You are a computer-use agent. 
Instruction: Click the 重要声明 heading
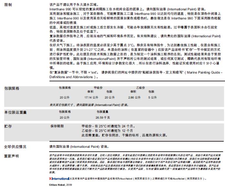pyautogui.click(x=12, y=156)
